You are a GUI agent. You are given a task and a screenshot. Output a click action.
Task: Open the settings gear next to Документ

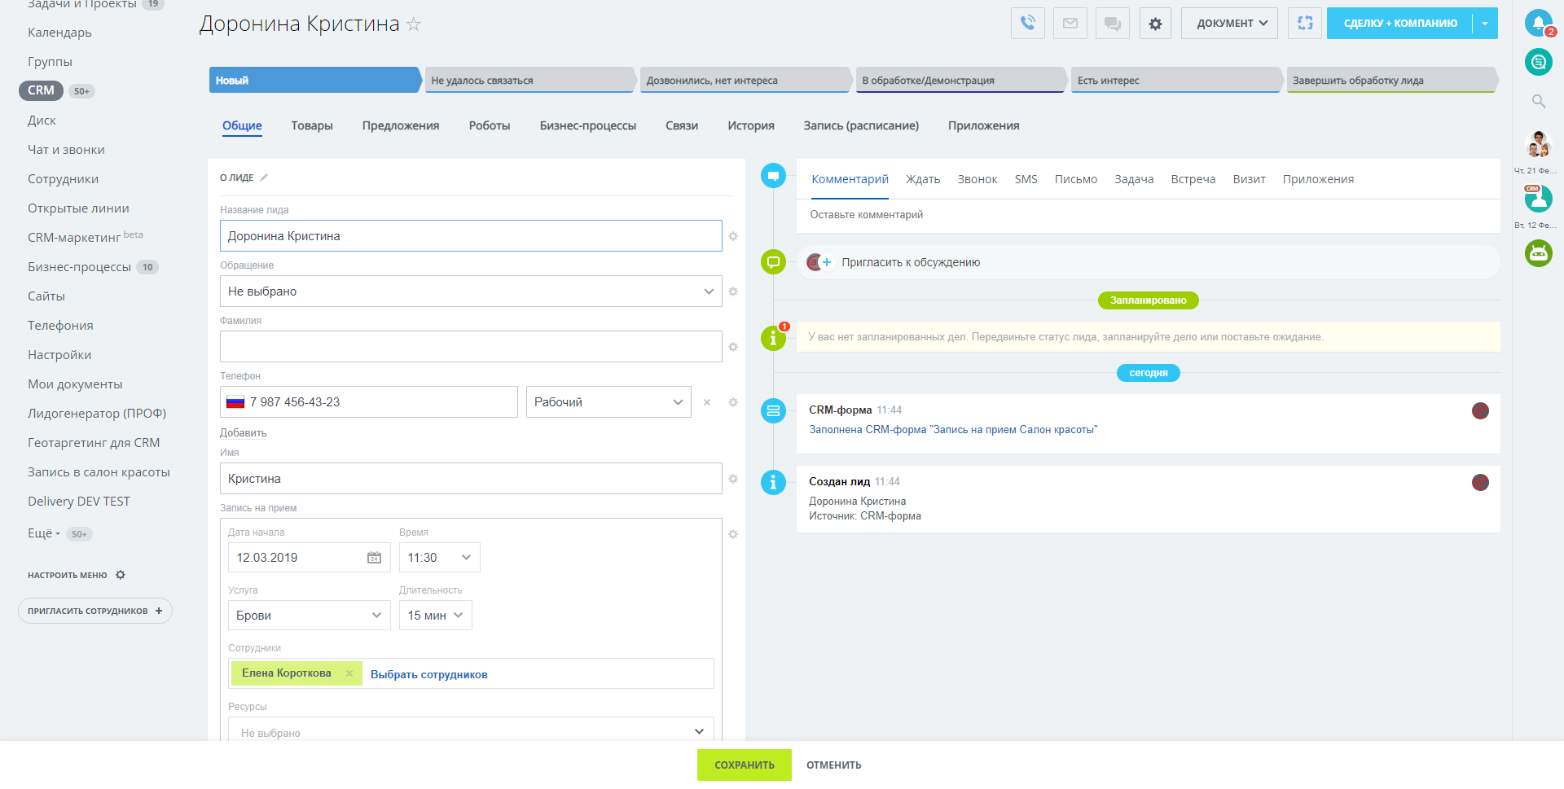pyautogui.click(x=1155, y=24)
